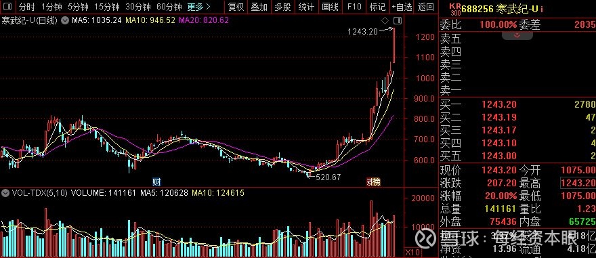Click the 1200 price axis label

(x=425, y=37)
